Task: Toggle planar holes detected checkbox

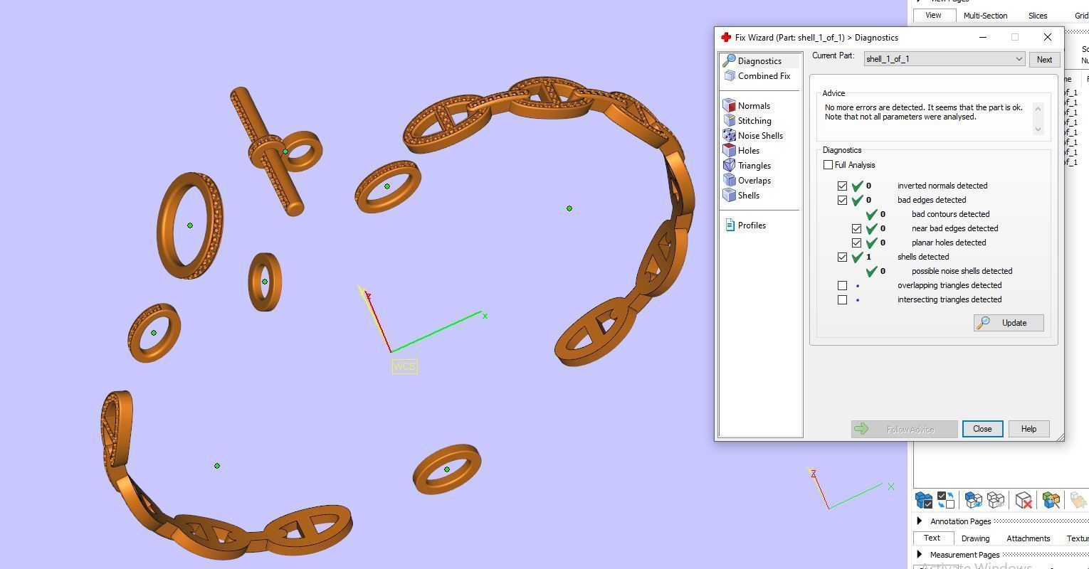Action: [x=856, y=243]
